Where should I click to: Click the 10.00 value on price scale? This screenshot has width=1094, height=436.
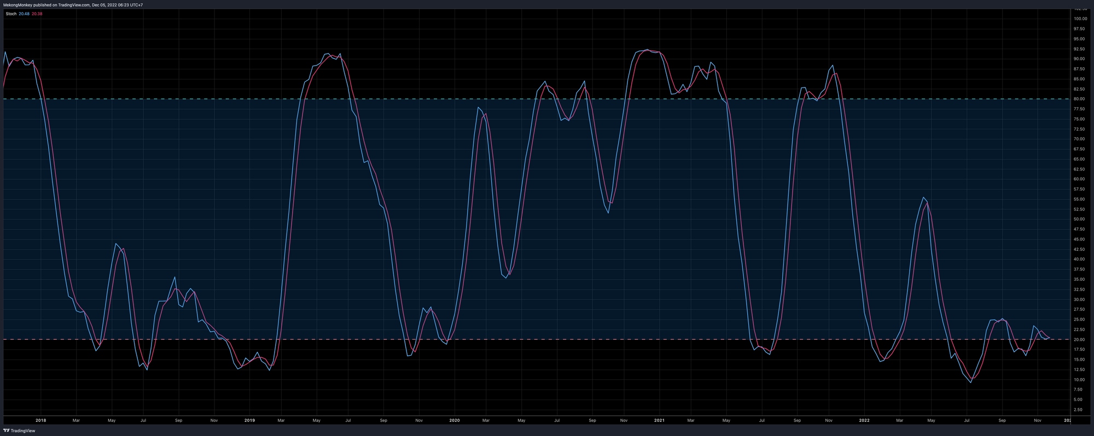[1079, 380]
